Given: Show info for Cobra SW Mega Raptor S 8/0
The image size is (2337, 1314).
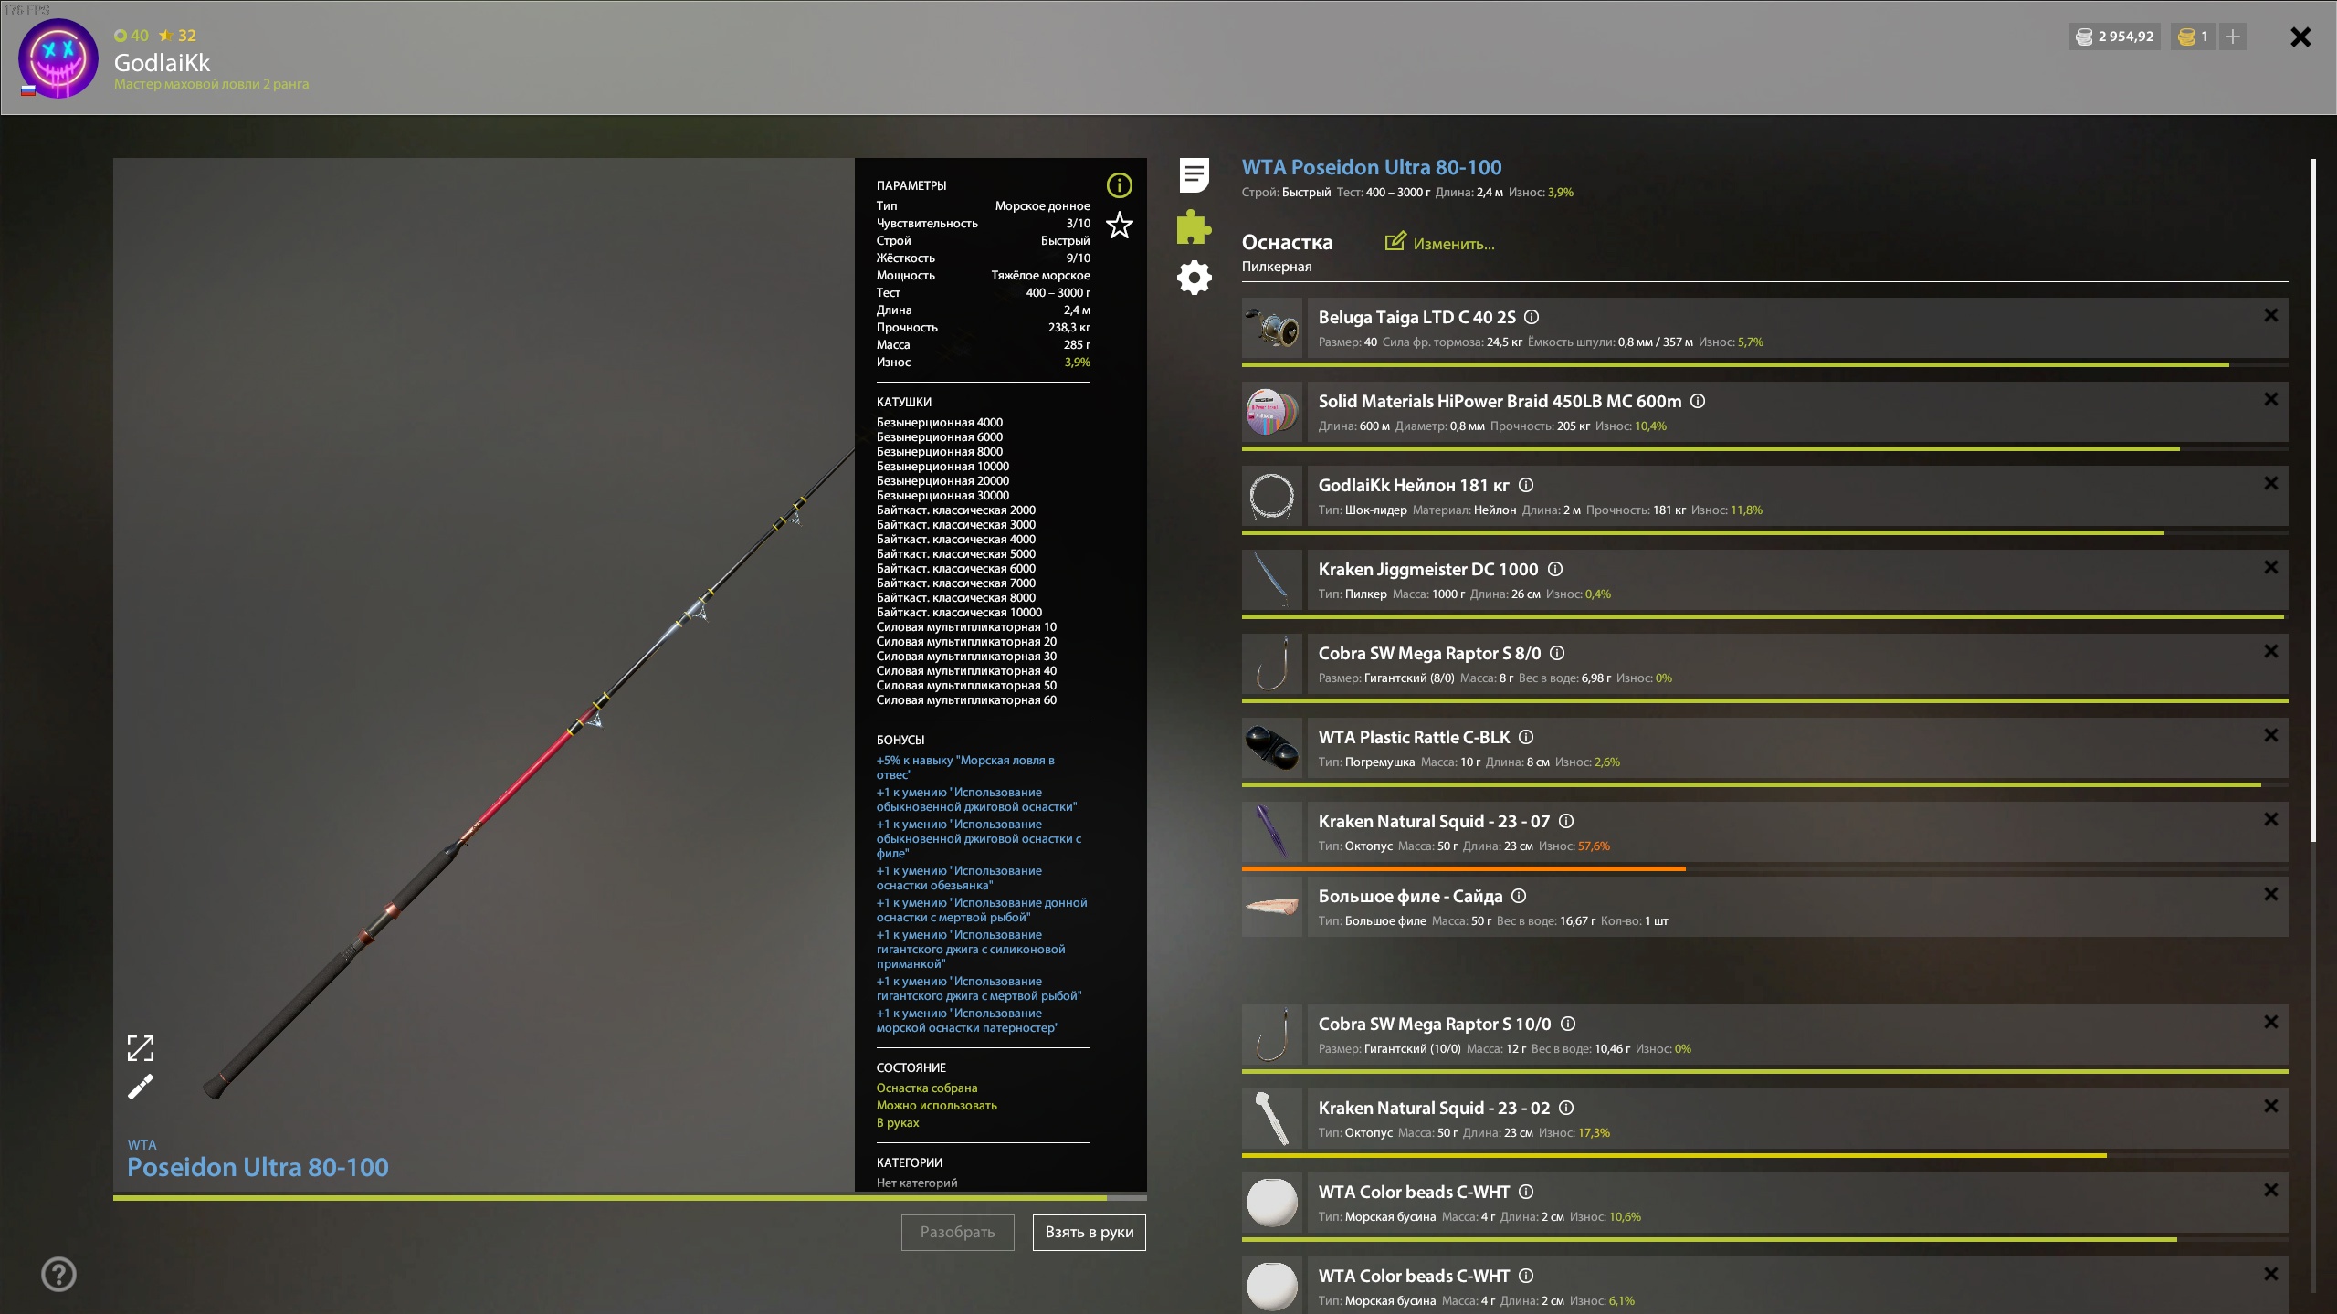Looking at the screenshot, I should 1557,653.
